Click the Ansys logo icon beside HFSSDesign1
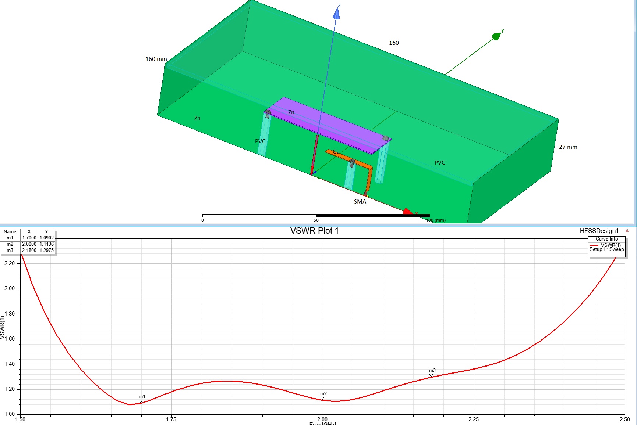637x425 pixels. click(627, 231)
